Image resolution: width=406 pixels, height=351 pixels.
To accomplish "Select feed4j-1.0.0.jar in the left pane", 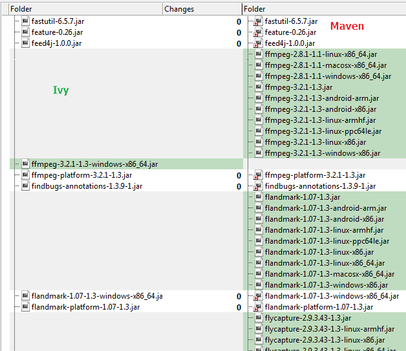I will 56,43.
